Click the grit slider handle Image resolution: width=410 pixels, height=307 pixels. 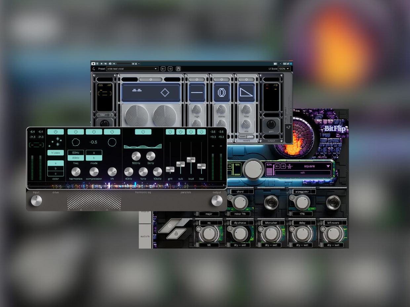point(170,169)
